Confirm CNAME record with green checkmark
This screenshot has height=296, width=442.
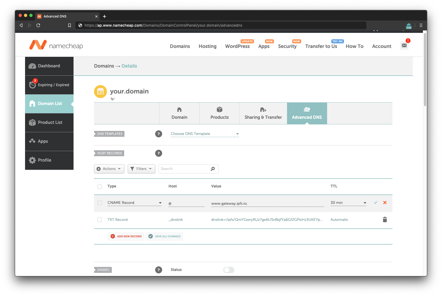tap(375, 203)
